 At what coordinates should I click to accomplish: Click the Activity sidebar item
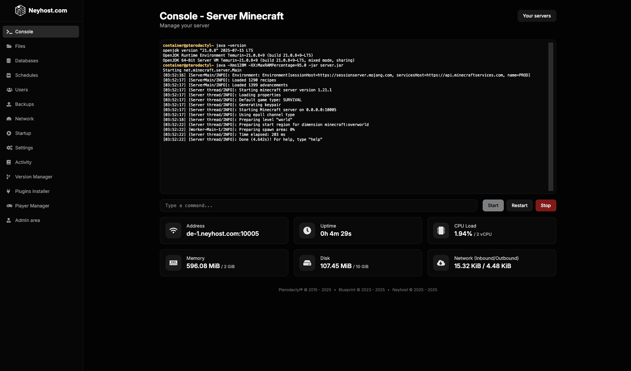pos(23,162)
